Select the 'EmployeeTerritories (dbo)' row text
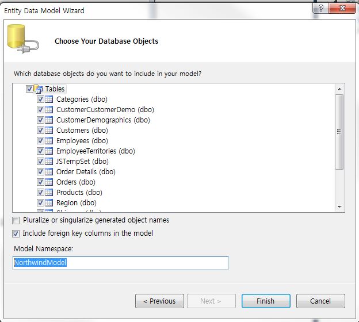This screenshot has height=322, width=359. pos(96,151)
